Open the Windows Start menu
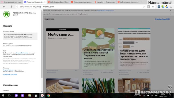 pyautogui.click(x=3, y=95)
